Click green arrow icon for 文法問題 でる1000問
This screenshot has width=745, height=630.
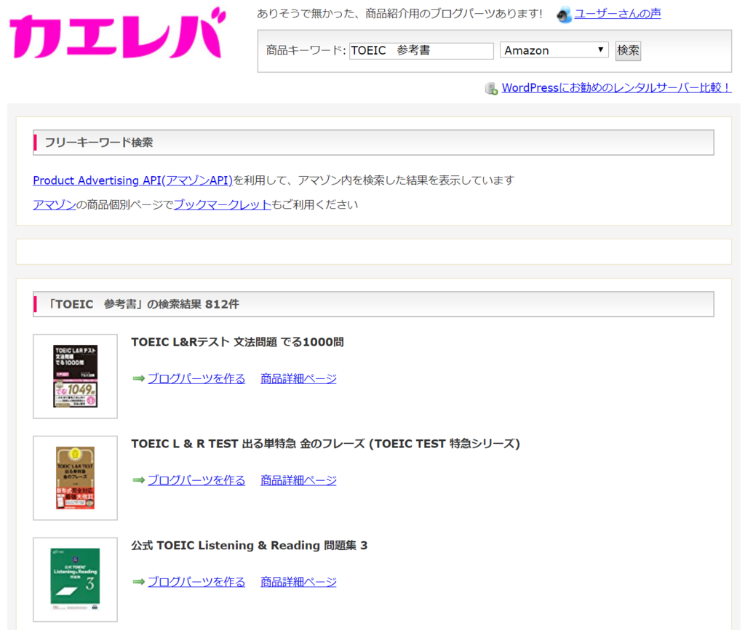tap(138, 379)
